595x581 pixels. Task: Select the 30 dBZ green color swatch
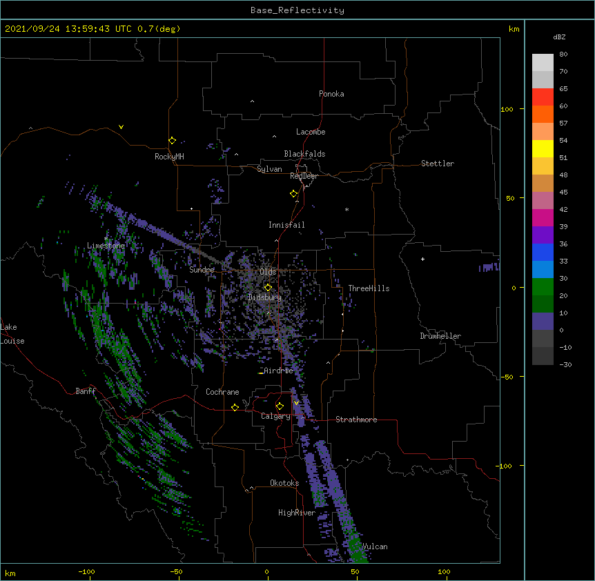click(x=543, y=287)
